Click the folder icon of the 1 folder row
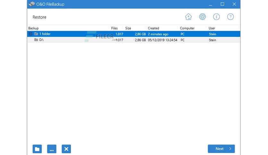This screenshot has height=155, width=268. (x=36, y=34)
